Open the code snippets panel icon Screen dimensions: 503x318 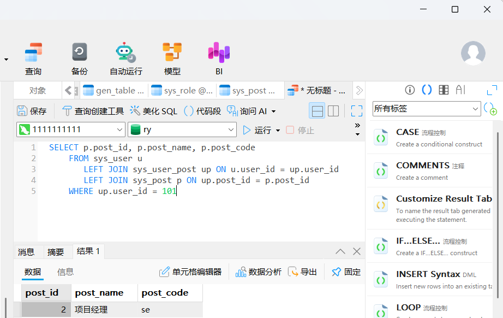tap(427, 90)
